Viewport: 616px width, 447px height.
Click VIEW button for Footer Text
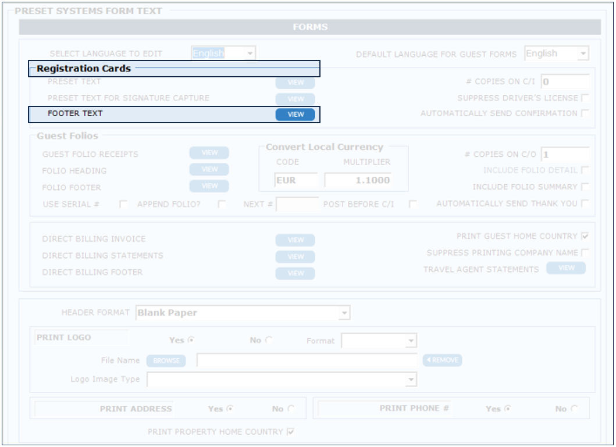295,115
